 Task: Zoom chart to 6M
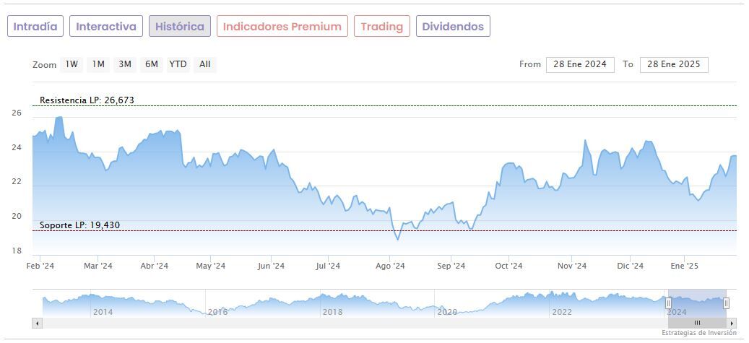[151, 64]
